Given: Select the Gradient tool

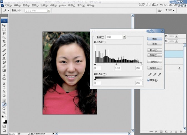Looking at the screenshot, I should coord(4,71).
